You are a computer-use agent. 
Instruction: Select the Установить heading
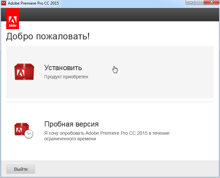coord(63,68)
